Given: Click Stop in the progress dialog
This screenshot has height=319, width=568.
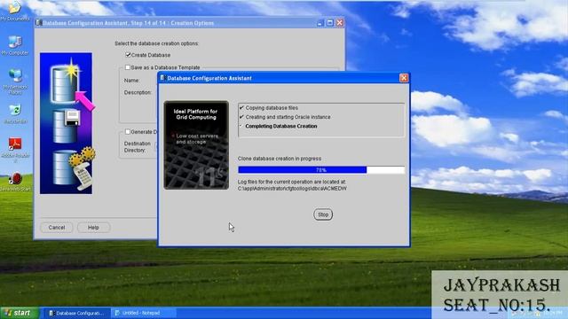Looking at the screenshot, I should pos(323,214).
